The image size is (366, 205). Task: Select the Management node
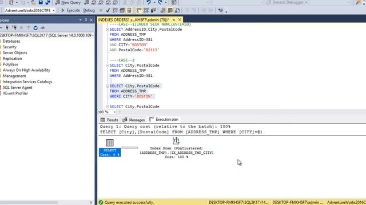coord(14,76)
